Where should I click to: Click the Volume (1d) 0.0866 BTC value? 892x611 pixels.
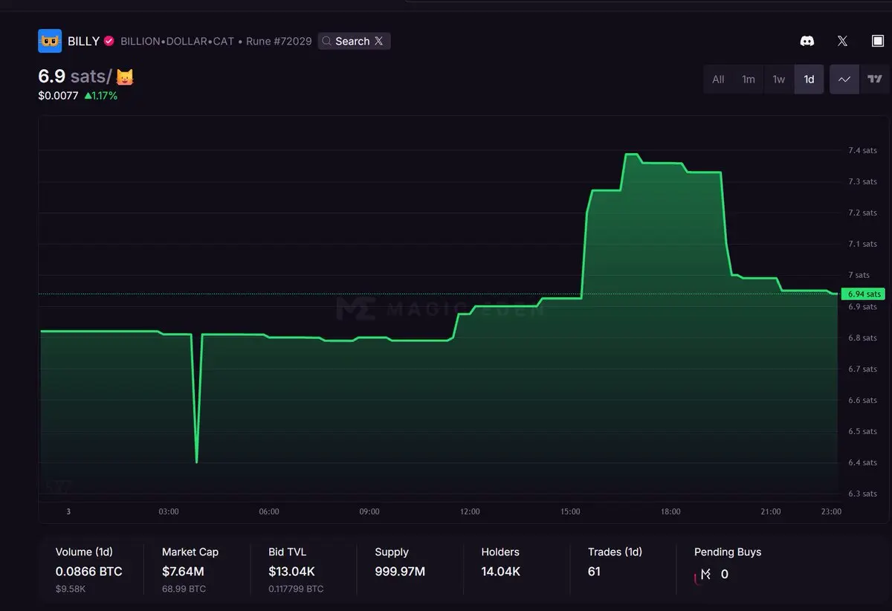pyautogui.click(x=88, y=572)
